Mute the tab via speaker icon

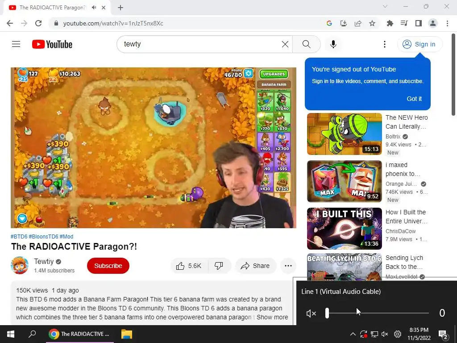click(94, 8)
